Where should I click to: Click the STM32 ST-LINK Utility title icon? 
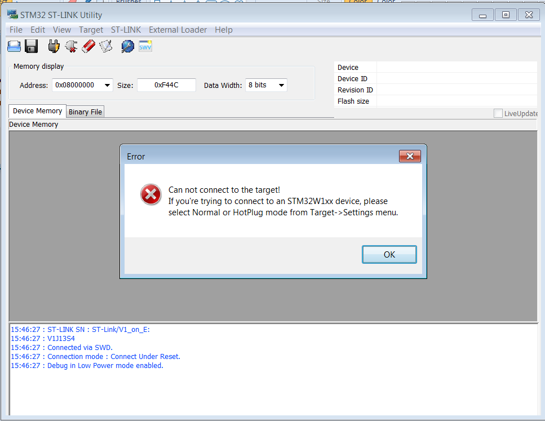(x=12, y=15)
